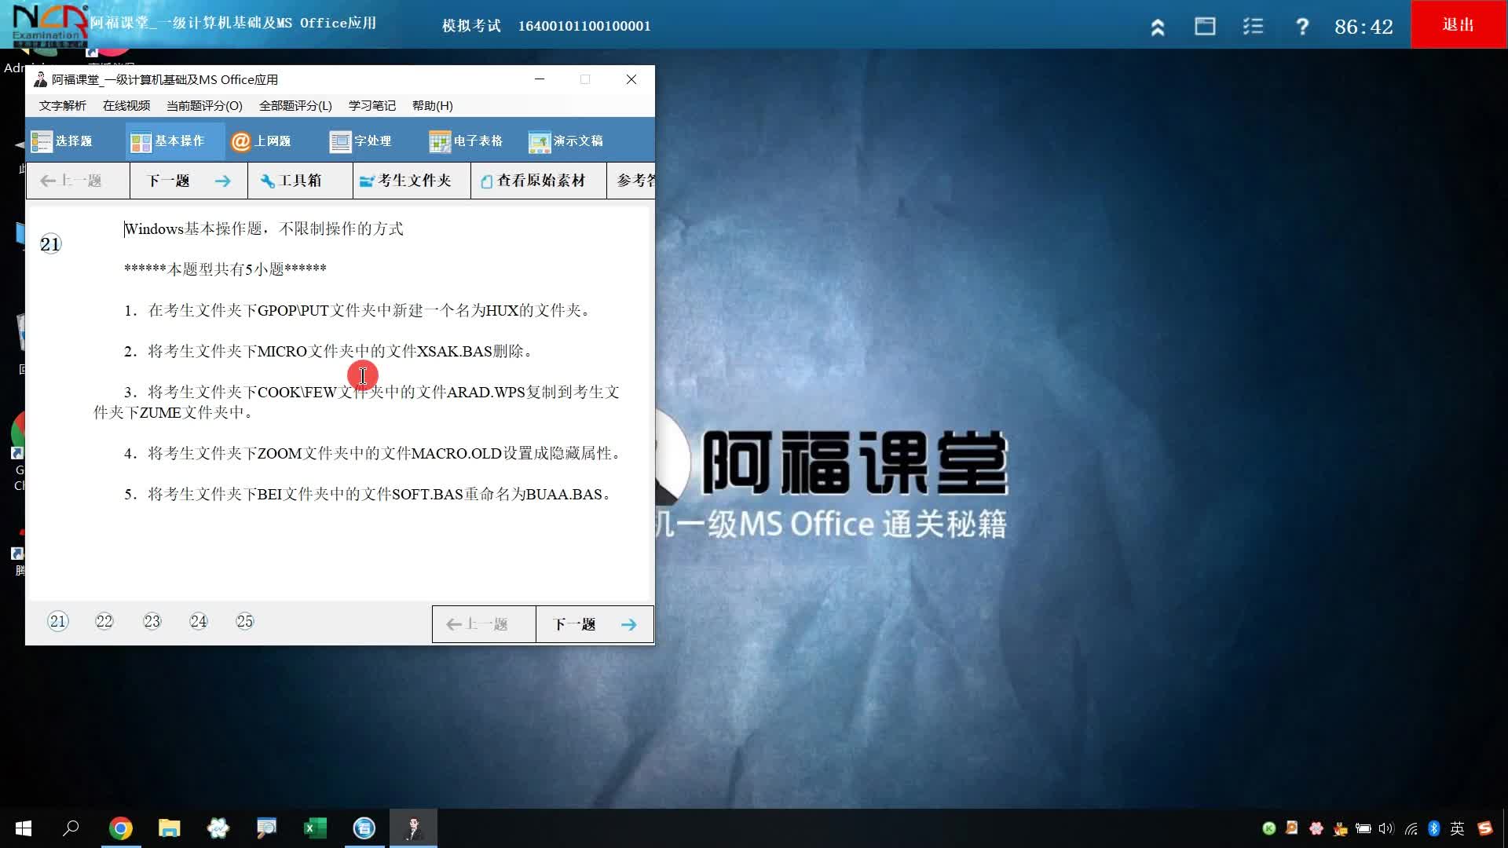
Task: Open the 演示文稿 section tab
Action: [566, 141]
